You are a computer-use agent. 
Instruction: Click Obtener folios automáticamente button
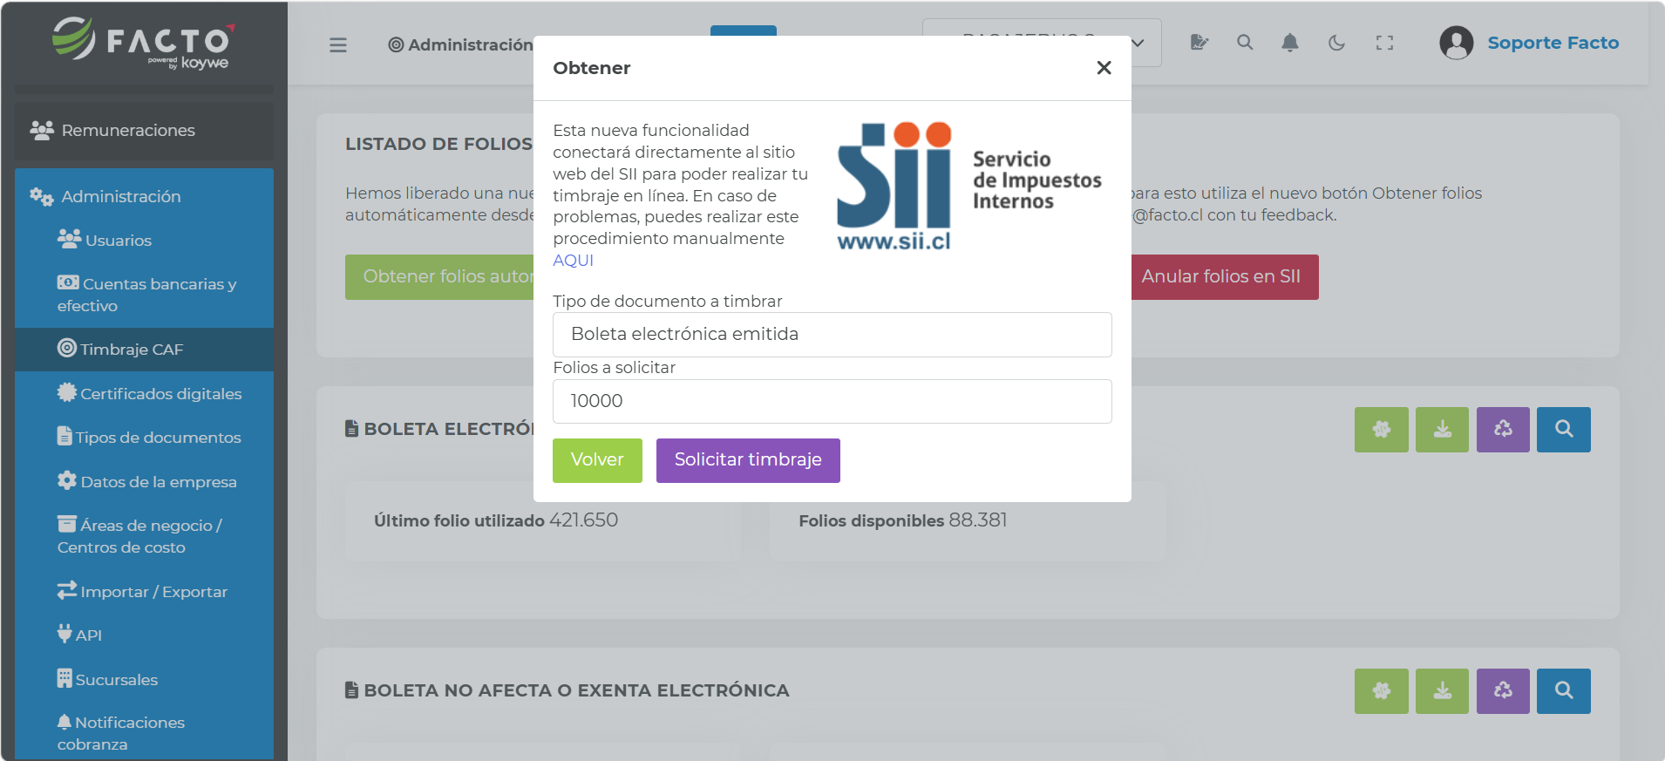(x=439, y=277)
